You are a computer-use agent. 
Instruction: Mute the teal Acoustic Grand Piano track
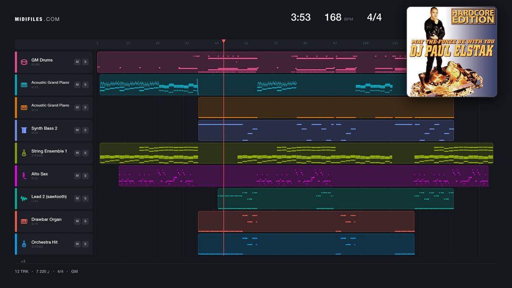pos(77,85)
